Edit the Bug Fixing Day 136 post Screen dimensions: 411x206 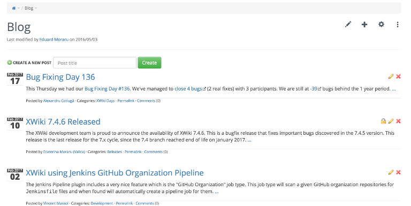[x=391, y=77]
